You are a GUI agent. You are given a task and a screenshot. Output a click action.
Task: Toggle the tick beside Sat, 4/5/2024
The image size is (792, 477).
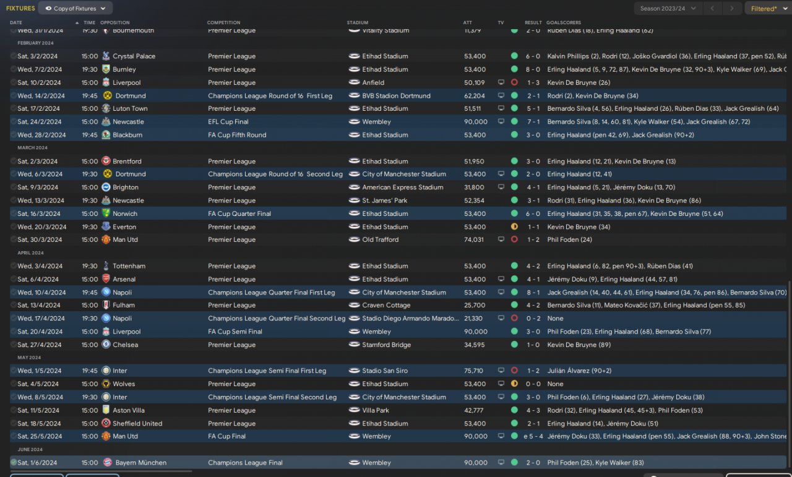(14, 384)
